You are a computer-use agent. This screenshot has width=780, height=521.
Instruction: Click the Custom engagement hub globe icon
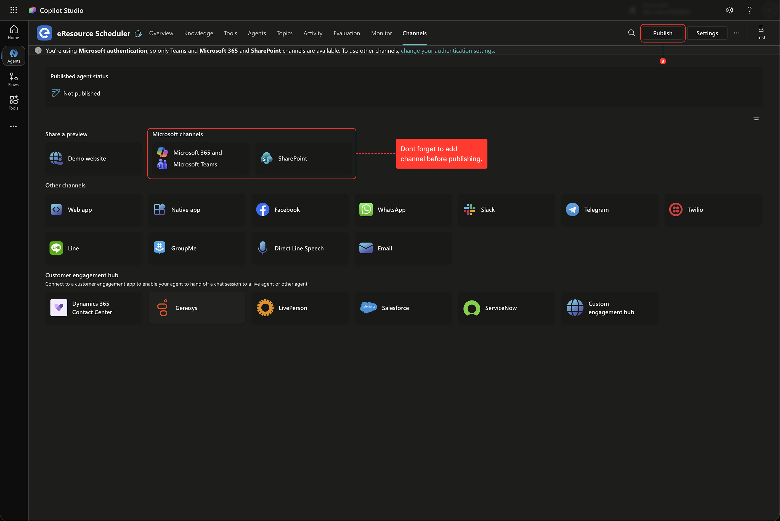575,308
